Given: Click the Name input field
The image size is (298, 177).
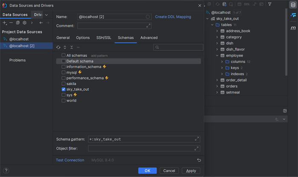Looking at the screenshot, I should point(115,17).
